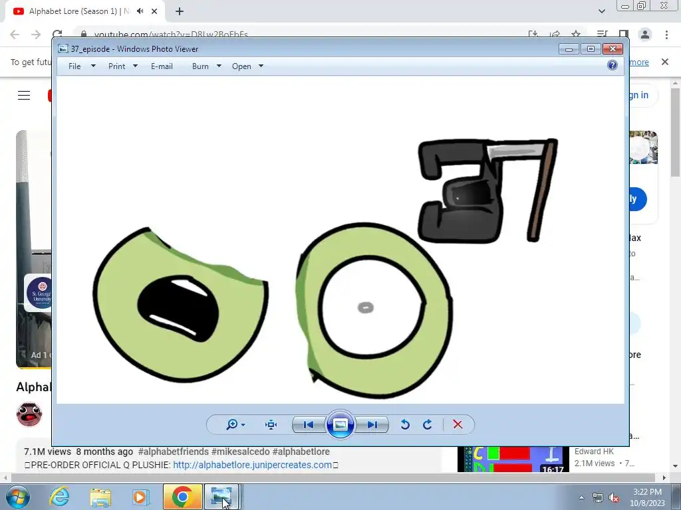Image resolution: width=681 pixels, height=510 pixels.
Task: Go to the previous photo
Action: 309,424
